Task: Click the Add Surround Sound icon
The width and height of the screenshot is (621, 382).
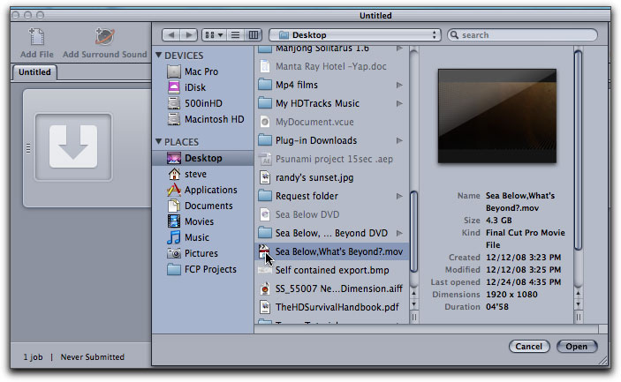Action: pyautogui.click(x=105, y=37)
